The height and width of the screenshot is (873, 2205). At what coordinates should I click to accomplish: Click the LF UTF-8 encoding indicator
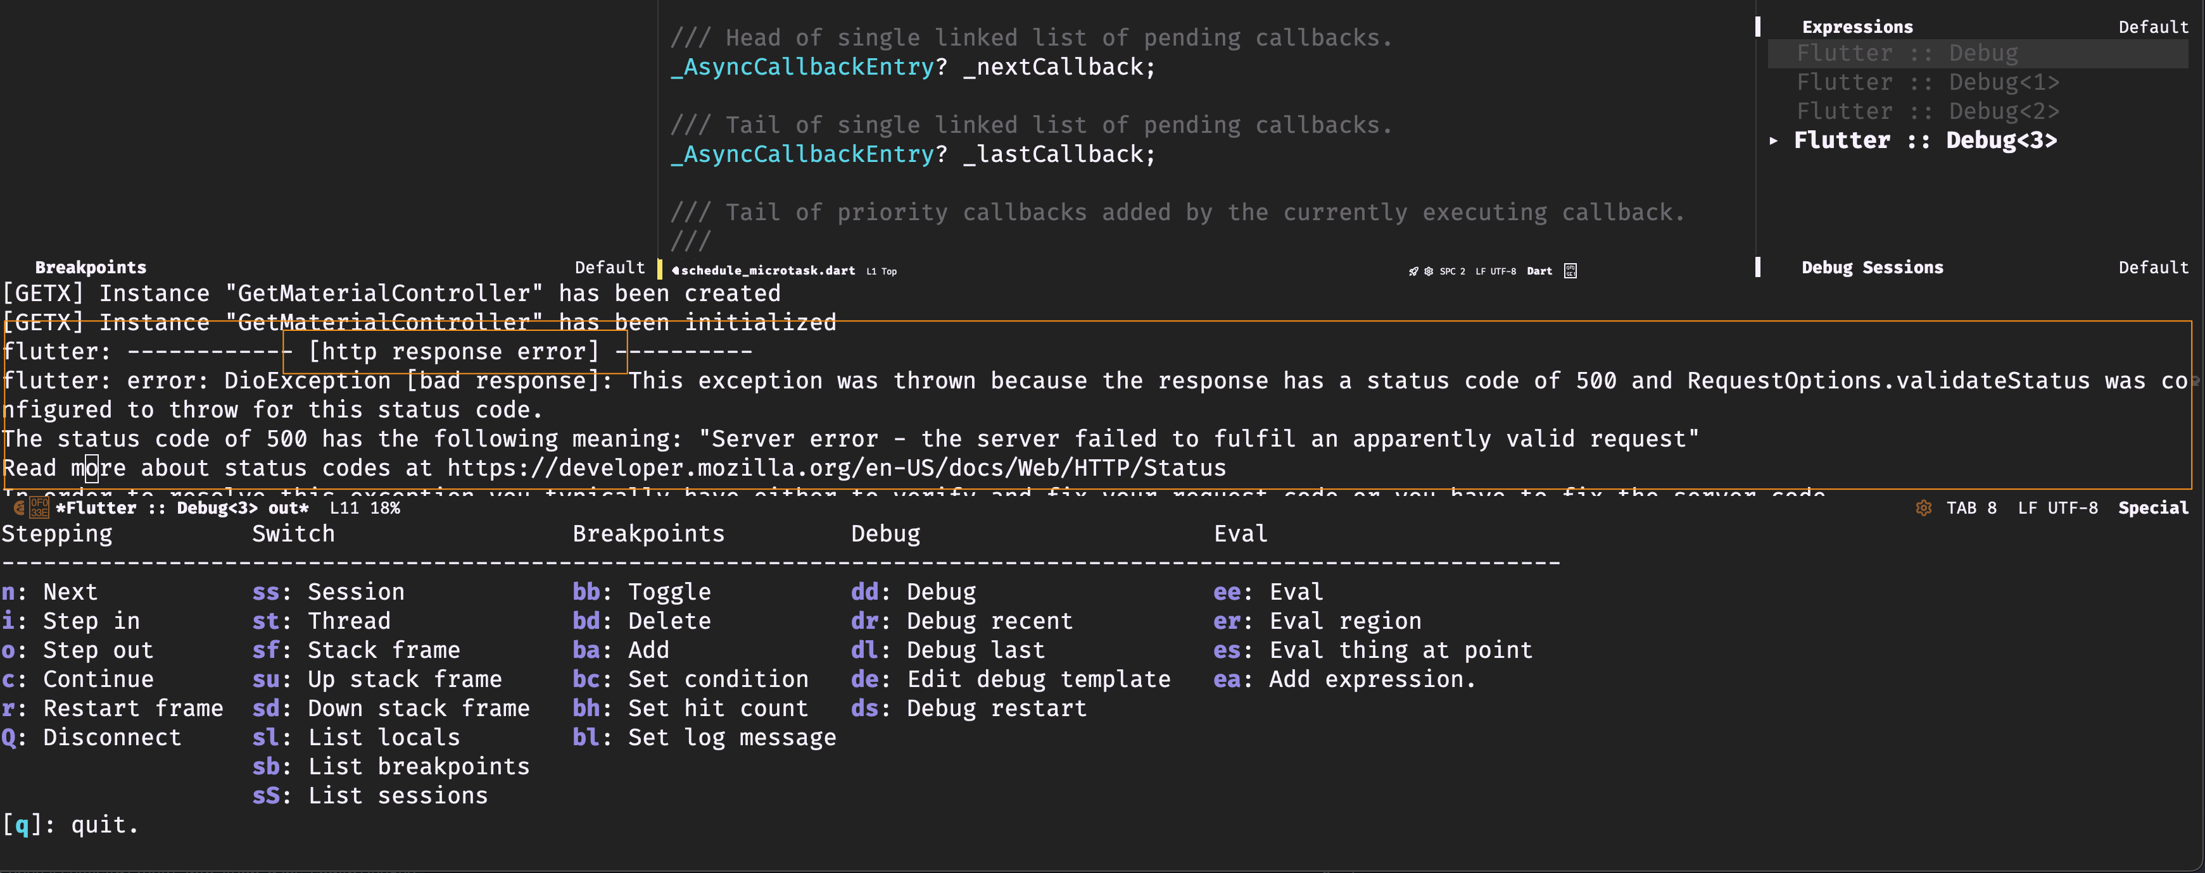click(x=1496, y=271)
